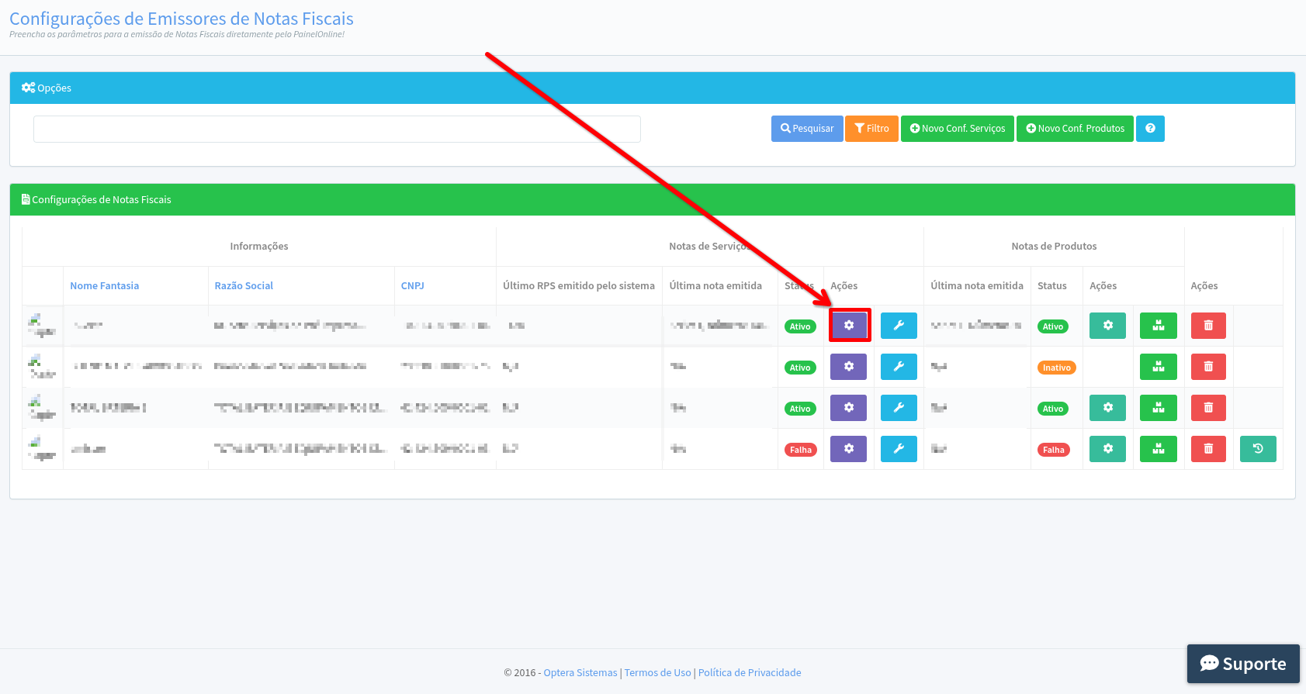Click purple gear icon in first row

click(848, 326)
